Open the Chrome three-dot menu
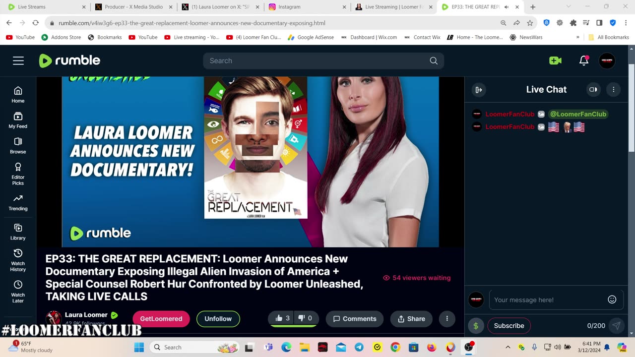 [626, 23]
